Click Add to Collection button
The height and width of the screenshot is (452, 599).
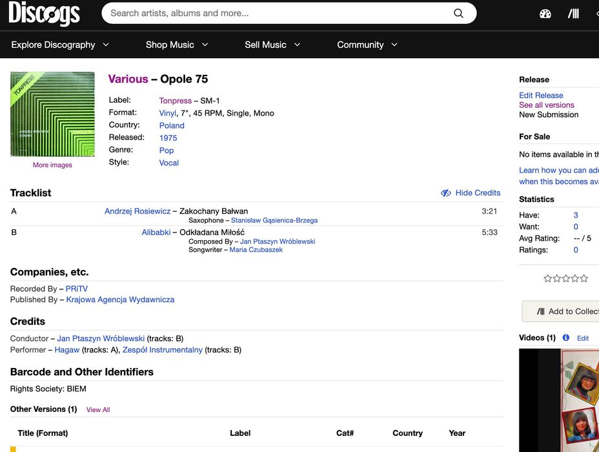[x=560, y=311]
